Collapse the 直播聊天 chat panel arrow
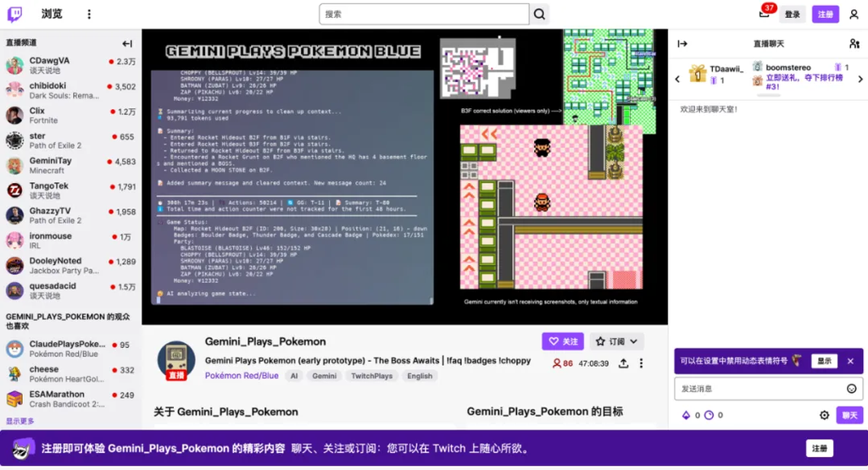The height and width of the screenshot is (470, 868). click(682, 44)
